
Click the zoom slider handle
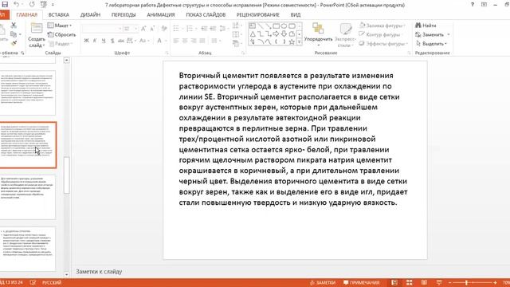tap(466, 282)
